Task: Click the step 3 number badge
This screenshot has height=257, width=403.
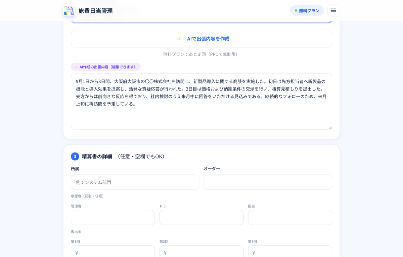Action: tap(75, 156)
